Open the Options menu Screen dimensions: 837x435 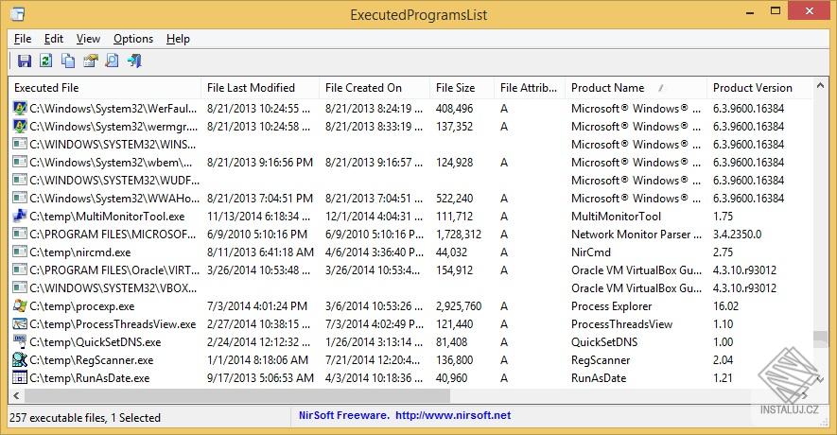(x=133, y=39)
